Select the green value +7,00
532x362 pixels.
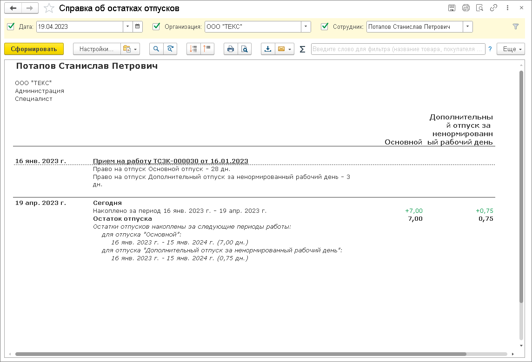[x=414, y=211]
